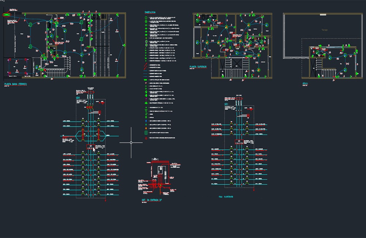Viewport: 366px width, 238px height.
Task: Click the red DR box in left panel diagram
Action: tap(90, 147)
